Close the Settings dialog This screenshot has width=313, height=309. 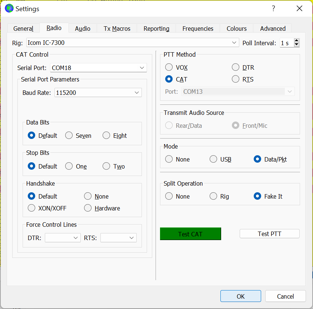(x=299, y=9)
